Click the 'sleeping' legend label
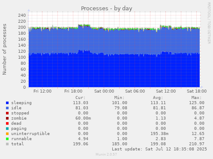 [21, 103]
